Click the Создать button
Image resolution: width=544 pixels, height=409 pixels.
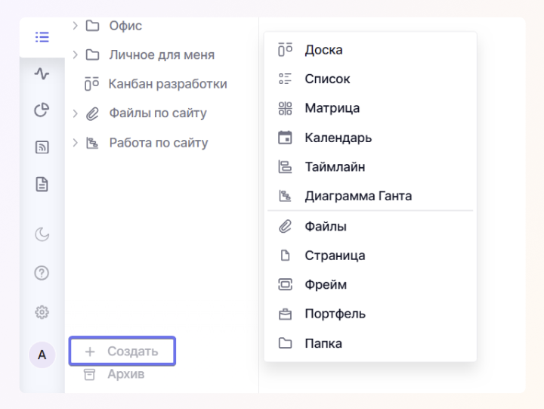122,351
